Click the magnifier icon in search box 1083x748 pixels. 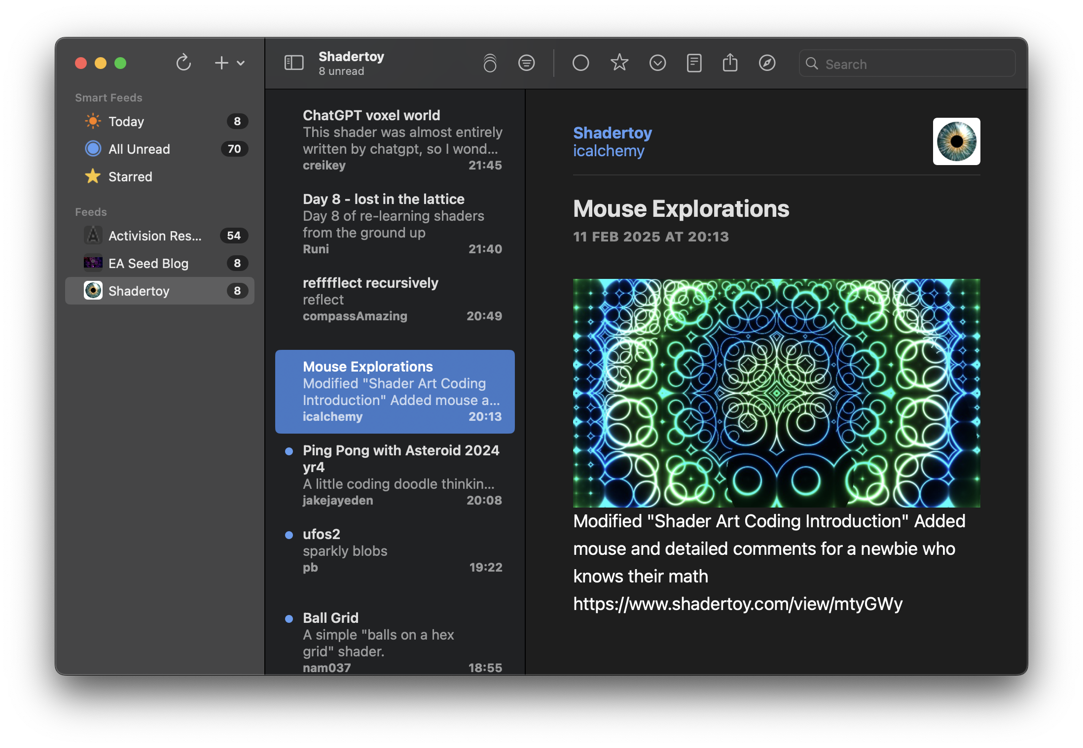pos(812,64)
